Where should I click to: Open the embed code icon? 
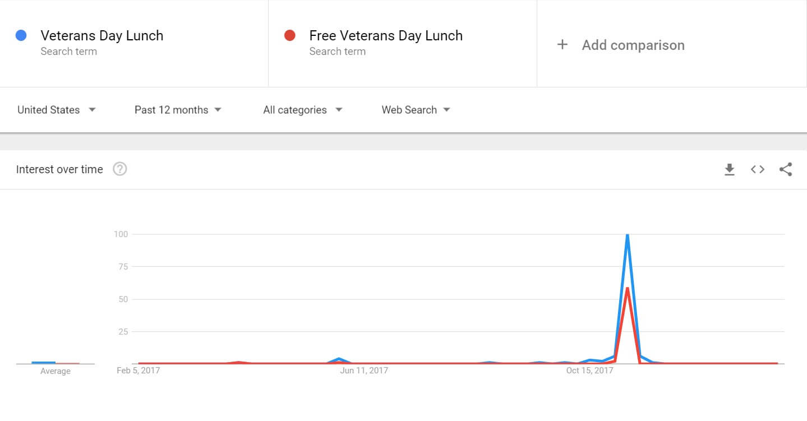click(758, 169)
